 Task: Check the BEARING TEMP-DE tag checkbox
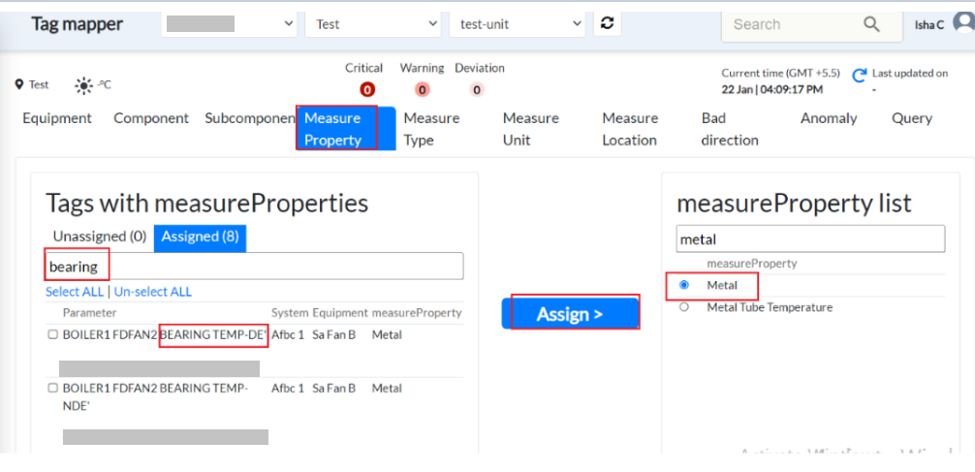click(53, 335)
